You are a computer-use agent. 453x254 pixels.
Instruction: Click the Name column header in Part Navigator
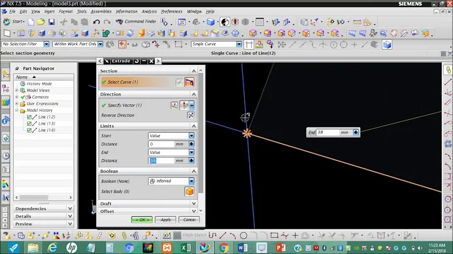[x=43, y=77]
